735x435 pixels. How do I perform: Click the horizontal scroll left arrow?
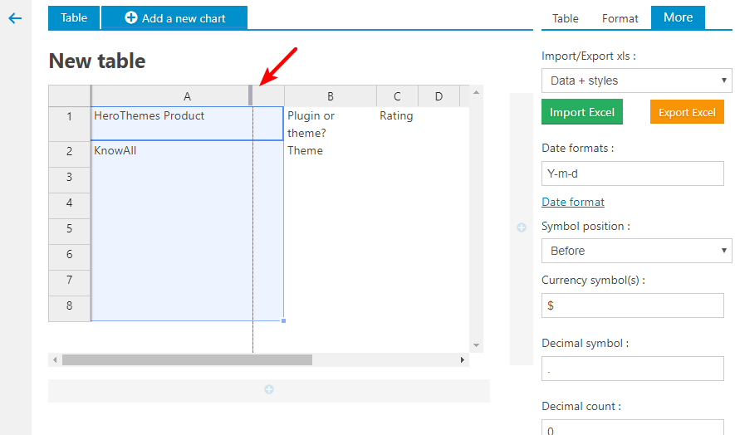[x=55, y=360]
